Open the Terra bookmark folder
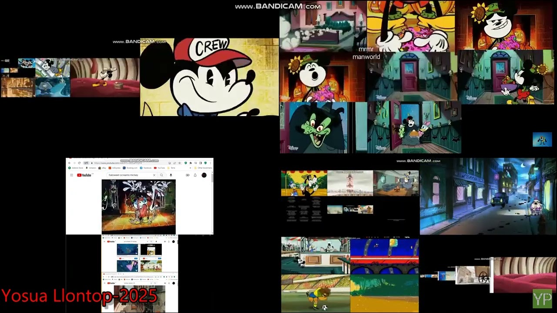The image size is (557, 313). pos(171,168)
